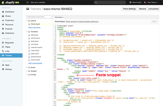Click the Theme Settings button

click(129, 9)
